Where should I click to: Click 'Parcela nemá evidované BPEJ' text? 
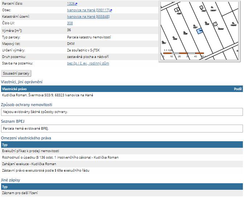coord(26,129)
